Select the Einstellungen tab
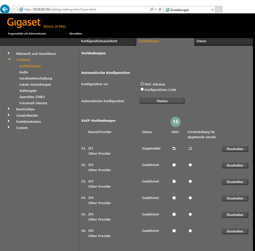Screen dimensions: 255x251 tap(149, 41)
